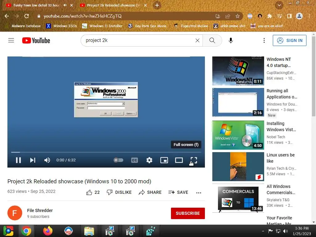Screen dimensions: 316x237
Task: Open 'uhhh anime shit' bookmark
Action: pyautogui.click(x=229, y=26)
